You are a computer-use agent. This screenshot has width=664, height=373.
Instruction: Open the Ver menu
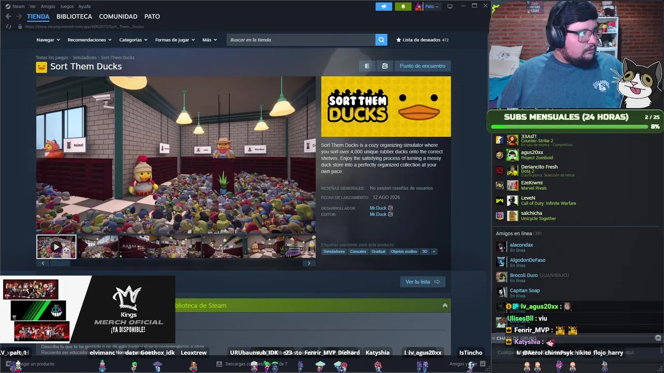point(33,7)
